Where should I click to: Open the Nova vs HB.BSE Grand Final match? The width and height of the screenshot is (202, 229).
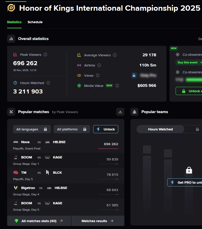coord(66,145)
